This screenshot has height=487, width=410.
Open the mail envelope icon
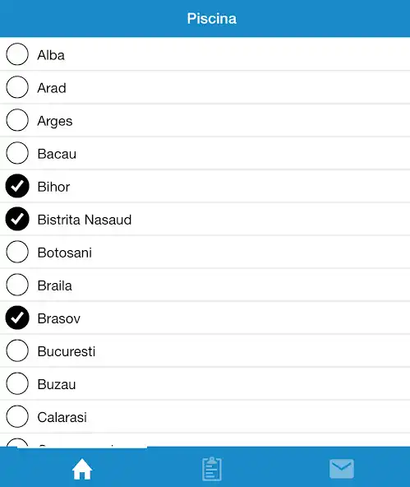tap(342, 469)
